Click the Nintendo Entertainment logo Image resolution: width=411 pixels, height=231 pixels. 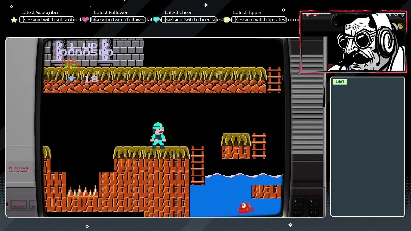[22, 170]
